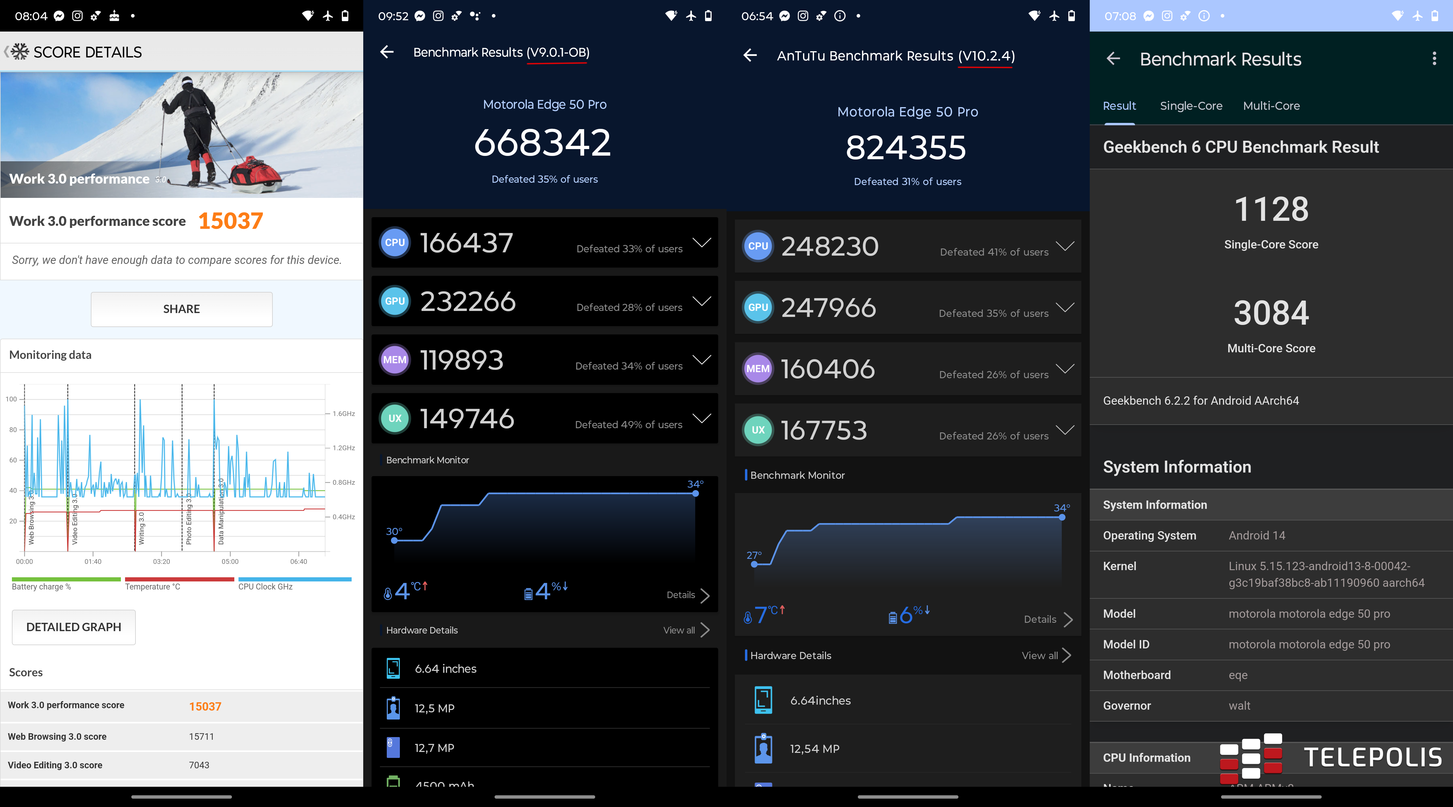The image size is (1453, 807).
Task: Tap the CPU icon beside score 166437
Action: (395, 243)
